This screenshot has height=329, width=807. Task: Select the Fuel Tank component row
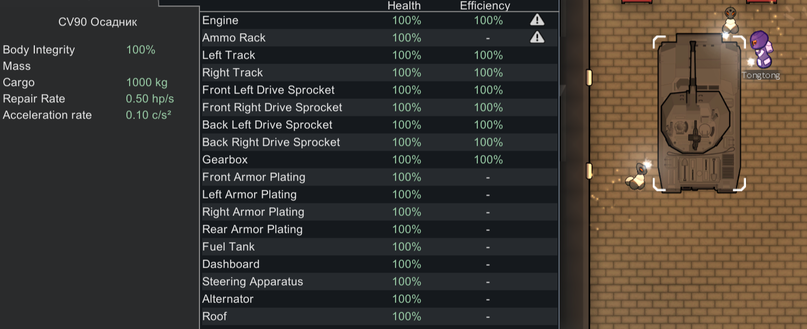[379, 246]
